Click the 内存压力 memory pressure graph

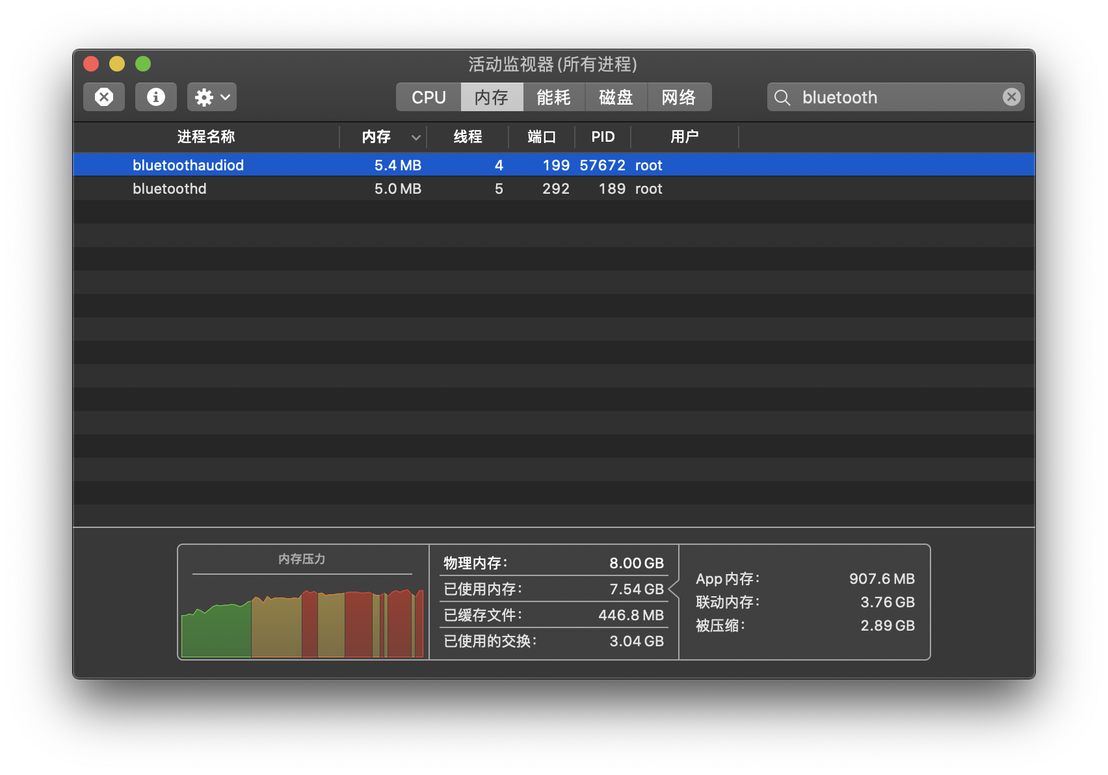click(302, 618)
